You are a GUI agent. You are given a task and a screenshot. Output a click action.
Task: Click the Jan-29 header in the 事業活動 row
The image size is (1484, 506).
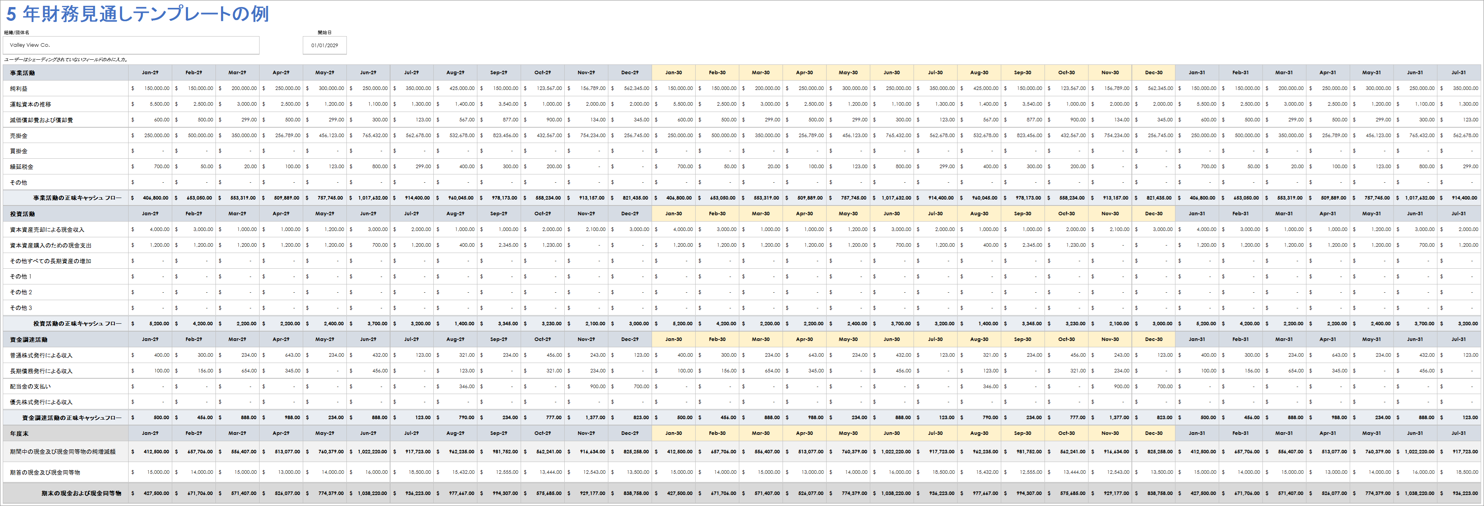click(x=150, y=73)
